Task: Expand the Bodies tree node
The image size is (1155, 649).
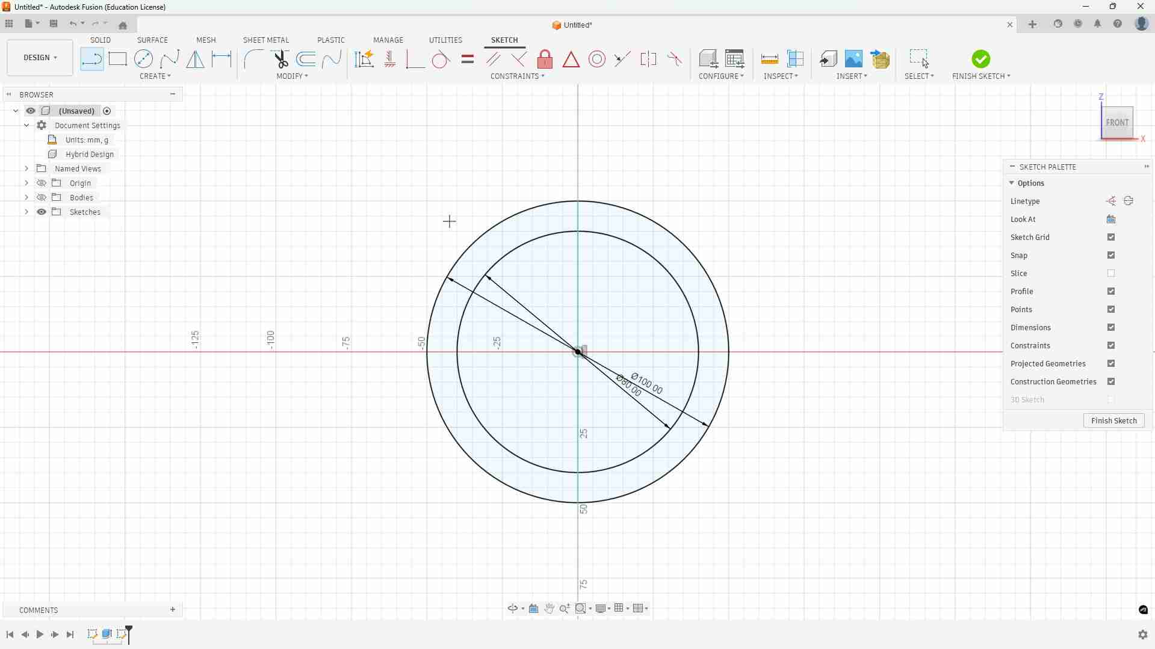Action: pos(26,198)
